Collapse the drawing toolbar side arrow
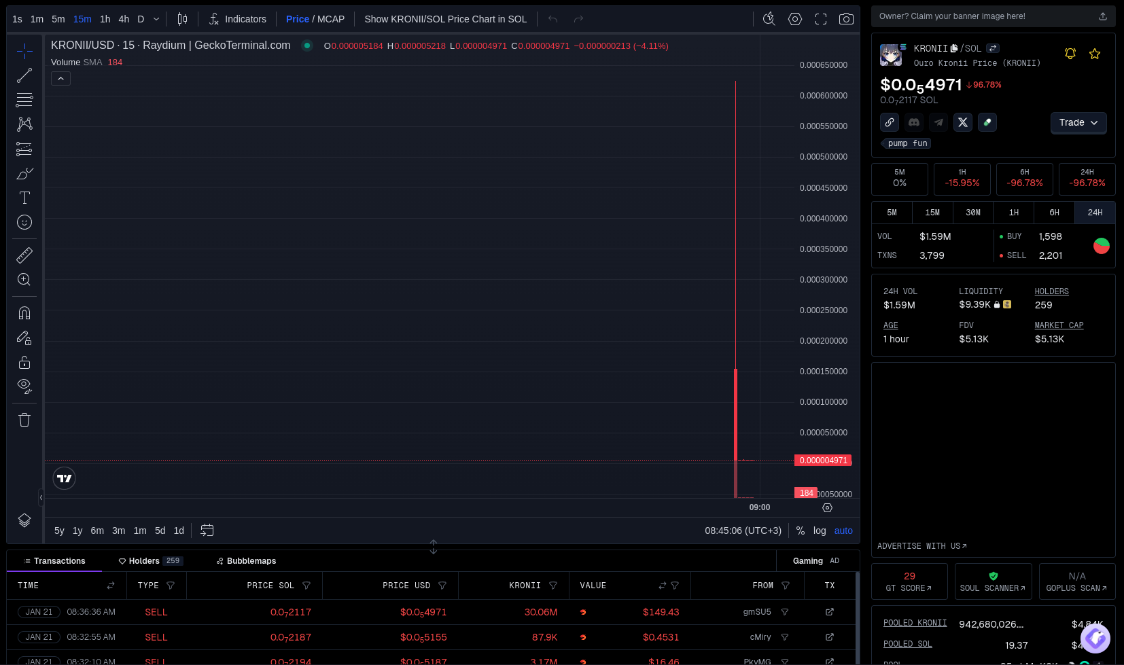 tap(41, 498)
